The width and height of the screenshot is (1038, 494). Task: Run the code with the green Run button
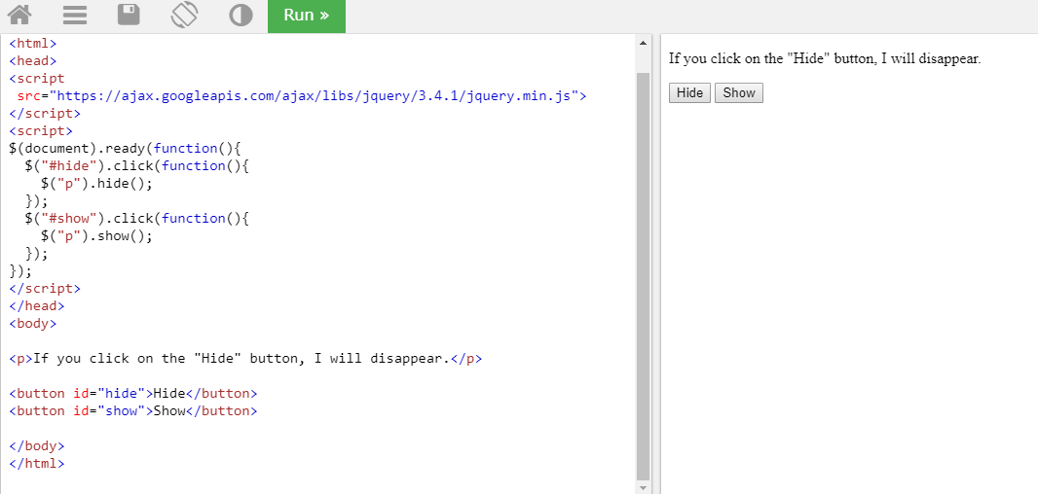coord(307,16)
